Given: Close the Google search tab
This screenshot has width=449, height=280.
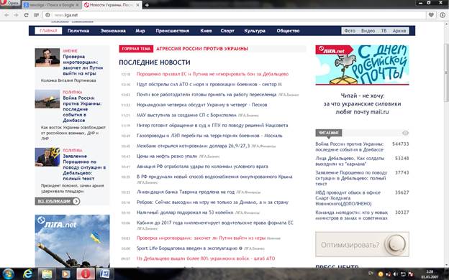Looking at the screenshot, I should 77,5.
